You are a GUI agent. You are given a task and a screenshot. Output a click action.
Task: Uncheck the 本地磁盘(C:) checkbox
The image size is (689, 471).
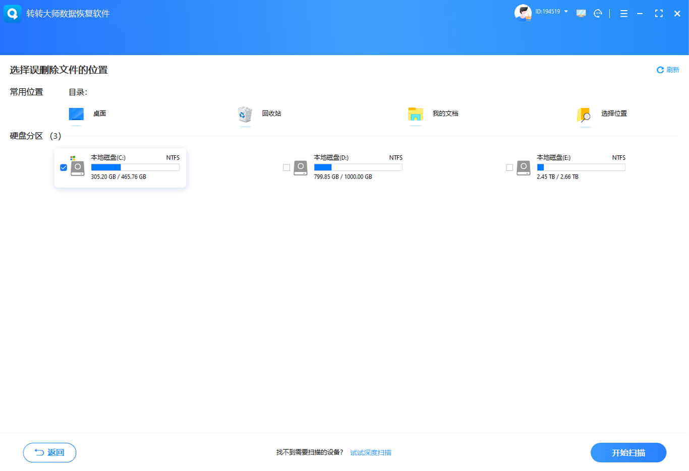point(64,167)
